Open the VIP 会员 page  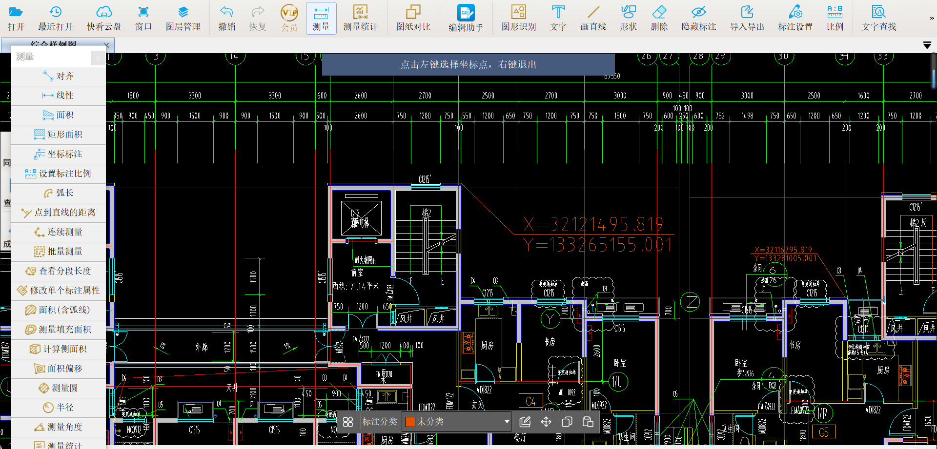(289, 19)
